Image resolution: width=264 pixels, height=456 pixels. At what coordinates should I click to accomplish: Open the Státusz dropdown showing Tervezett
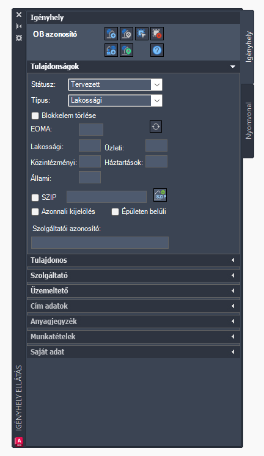115,84
